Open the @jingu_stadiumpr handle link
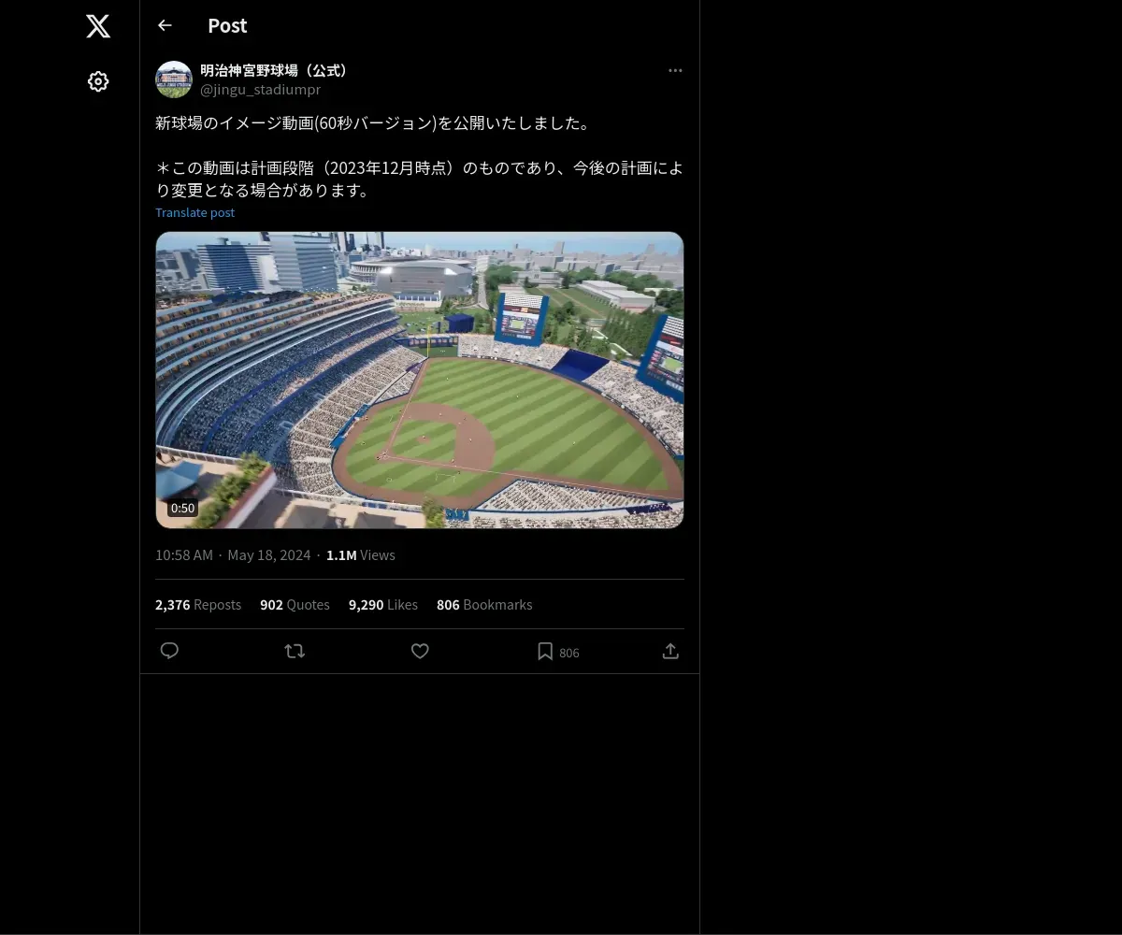Image resolution: width=1122 pixels, height=935 pixels. [x=260, y=90]
